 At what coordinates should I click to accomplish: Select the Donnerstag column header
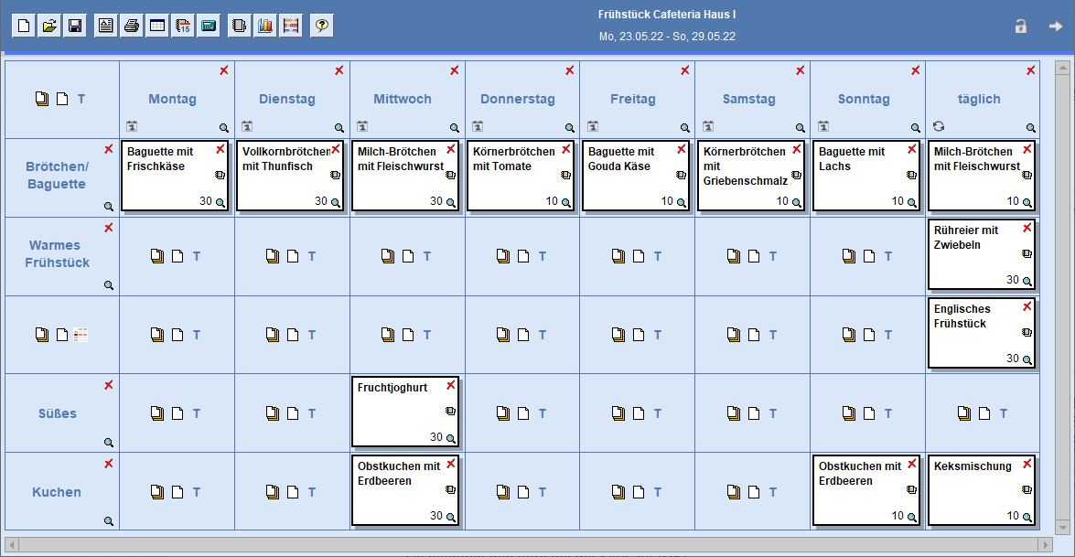coord(518,100)
